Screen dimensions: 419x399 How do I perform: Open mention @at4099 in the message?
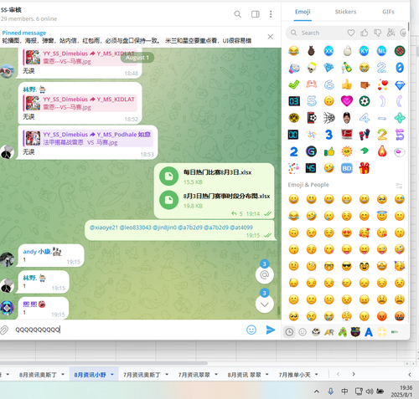242,228
